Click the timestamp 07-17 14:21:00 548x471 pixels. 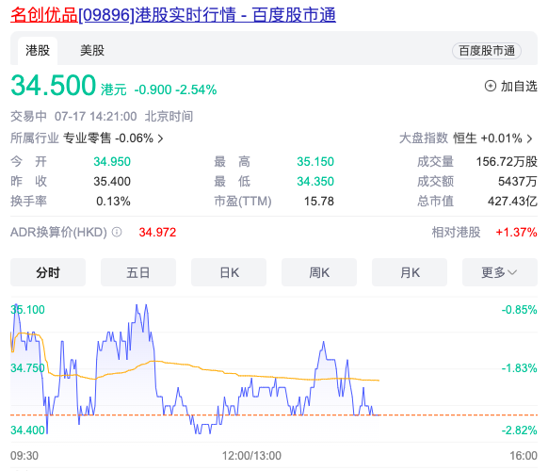click(x=95, y=117)
